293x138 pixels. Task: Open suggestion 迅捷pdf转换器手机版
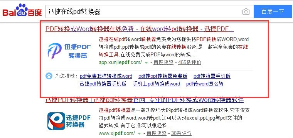(x=103, y=84)
